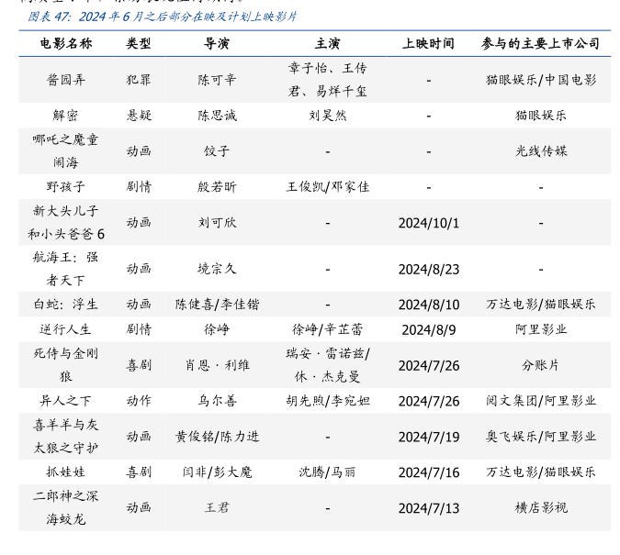Click the "光线传媒" company cell
Screen dimensions: 620x555
pyautogui.click(x=540, y=151)
